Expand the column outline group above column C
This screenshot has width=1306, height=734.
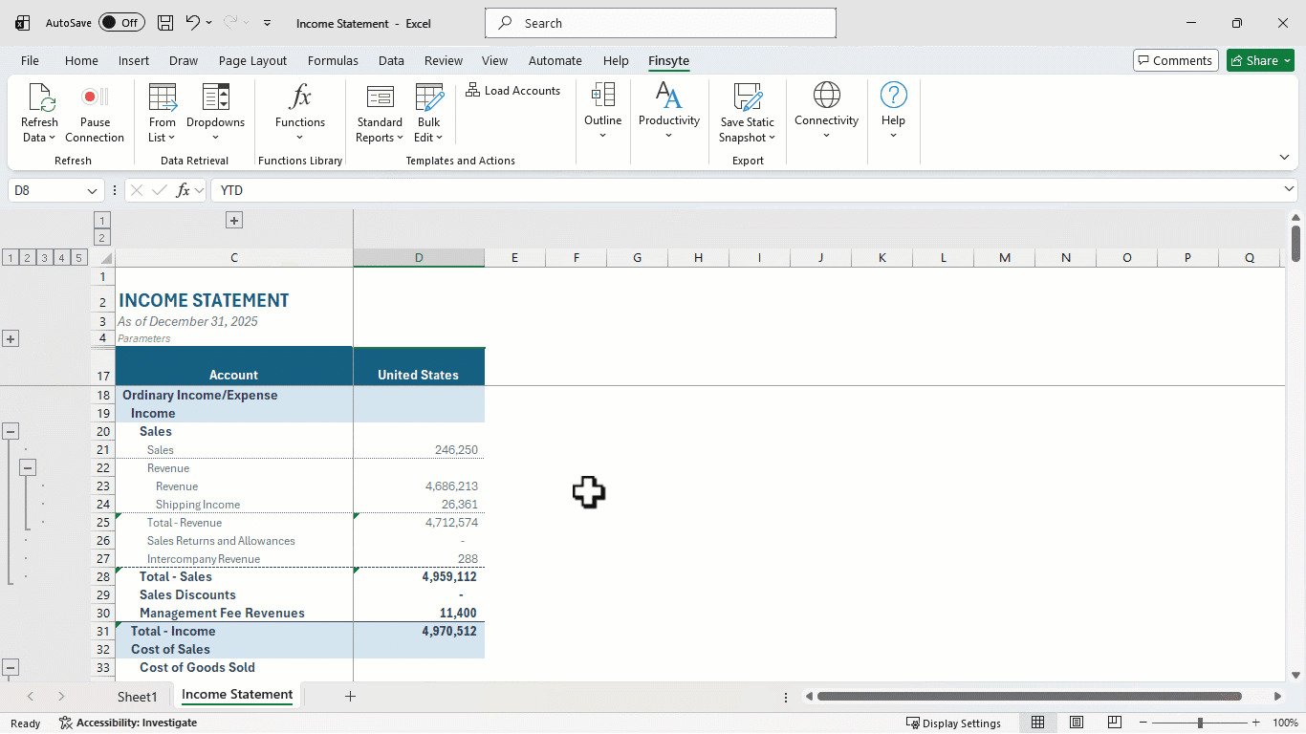(234, 221)
